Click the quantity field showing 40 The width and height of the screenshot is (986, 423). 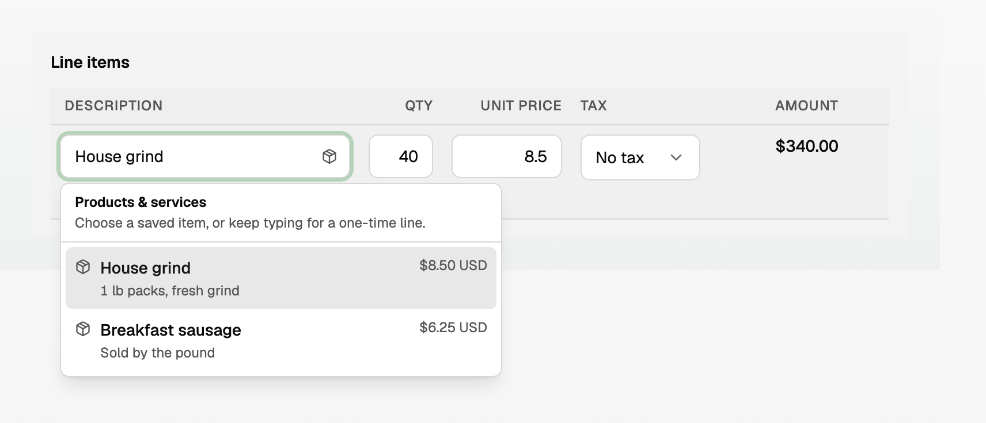(x=401, y=156)
